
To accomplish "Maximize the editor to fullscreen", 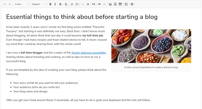I will 126,4.
